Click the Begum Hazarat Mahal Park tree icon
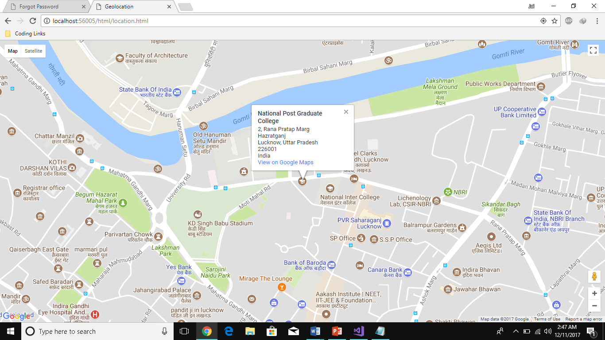 tap(123, 203)
